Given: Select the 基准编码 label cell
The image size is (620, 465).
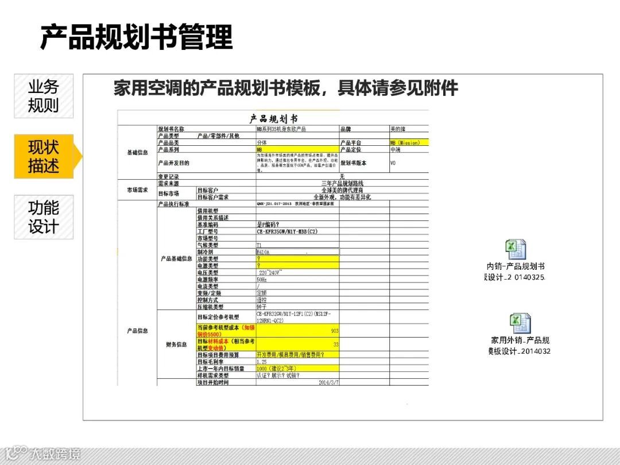Looking at the screenshot, I should (x=226, y=224).
